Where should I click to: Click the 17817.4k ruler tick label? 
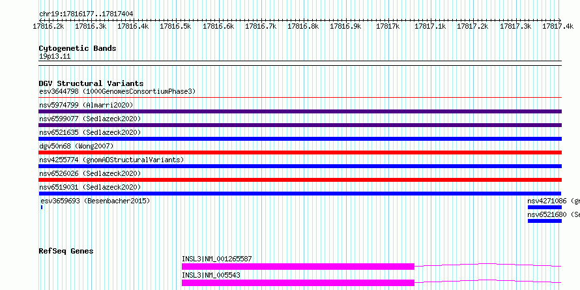[x=558, y=26]
